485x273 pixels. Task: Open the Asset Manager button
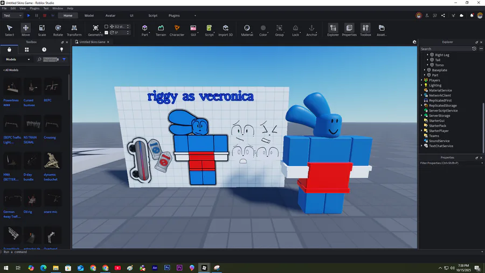(x=382, y=30)
